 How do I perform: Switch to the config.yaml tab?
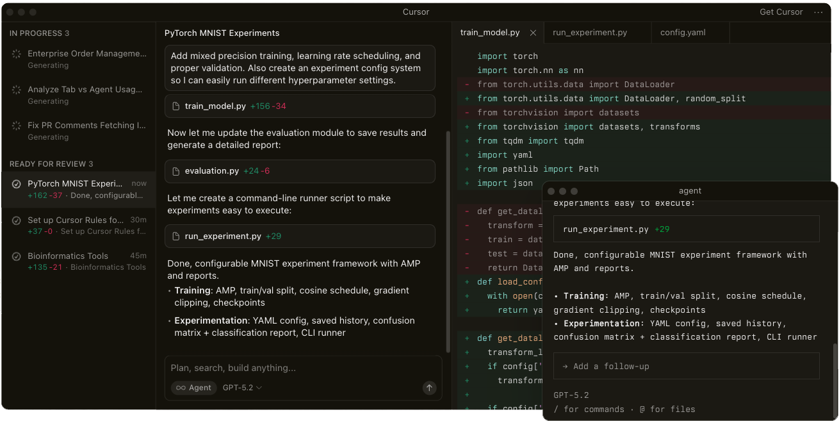click(x=683, y=33)
